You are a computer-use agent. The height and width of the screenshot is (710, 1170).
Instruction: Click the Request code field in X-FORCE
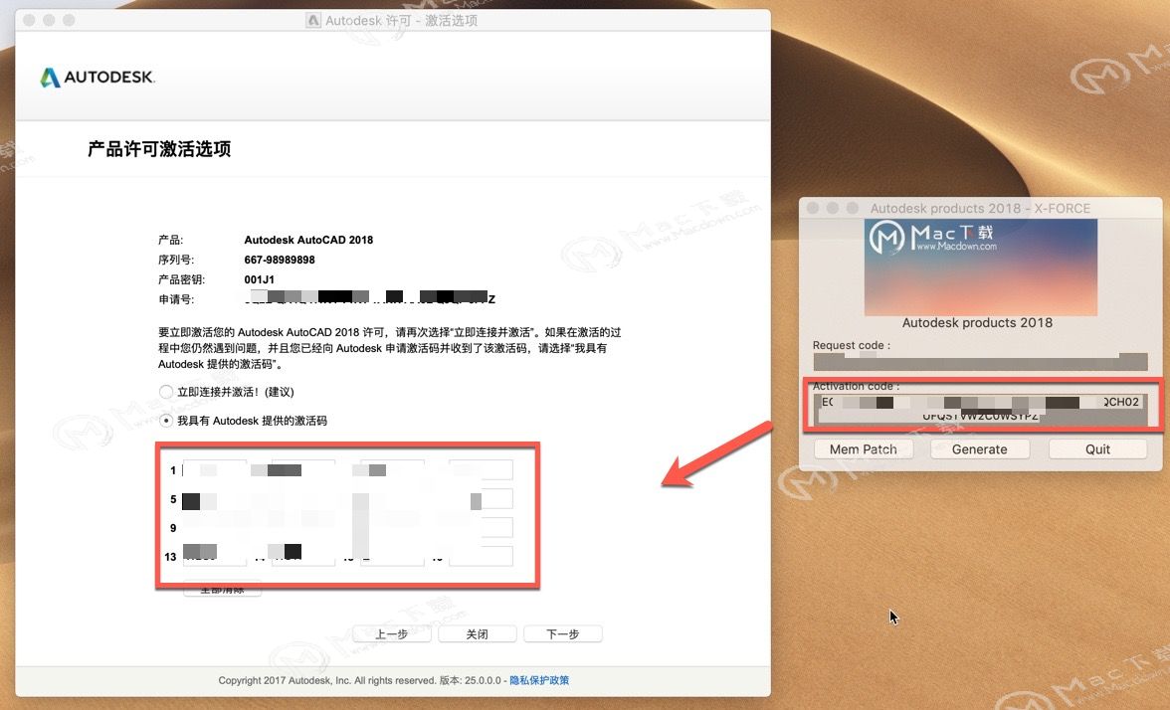click(981, 362)
